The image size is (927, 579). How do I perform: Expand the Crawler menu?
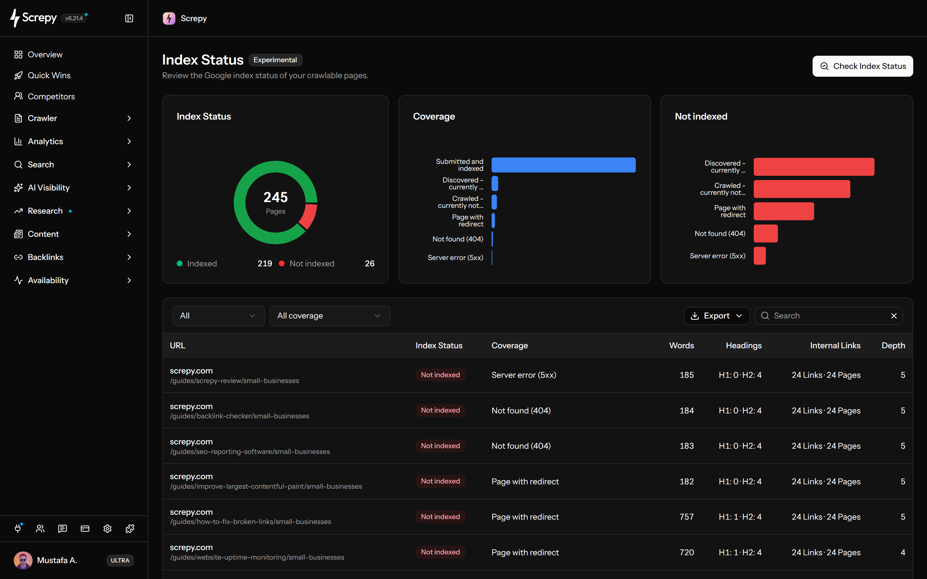(x=74, y=118)
